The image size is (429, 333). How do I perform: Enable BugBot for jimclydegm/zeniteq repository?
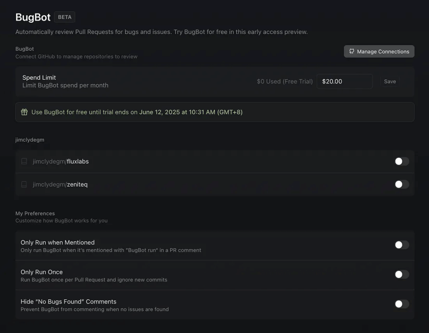pyautogui.click(x=402, y=184)
